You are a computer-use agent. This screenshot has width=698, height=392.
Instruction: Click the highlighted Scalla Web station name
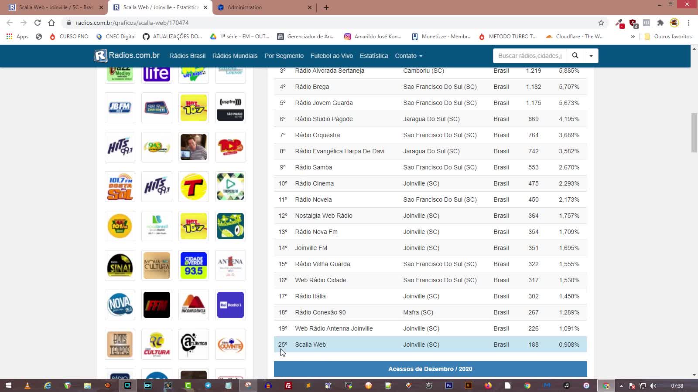(310, 345)
